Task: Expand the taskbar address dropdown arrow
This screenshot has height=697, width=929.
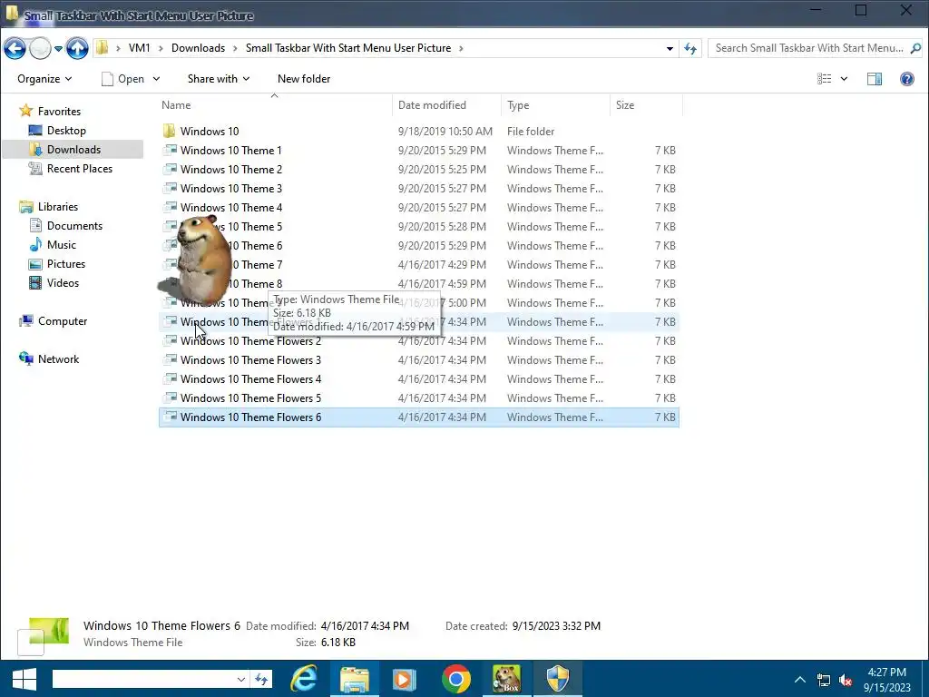Action: (240, 679)
